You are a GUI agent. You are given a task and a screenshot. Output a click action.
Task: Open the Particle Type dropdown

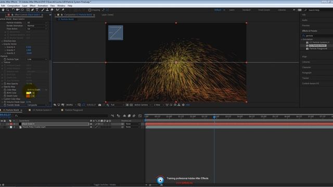[x=37, y=59]
